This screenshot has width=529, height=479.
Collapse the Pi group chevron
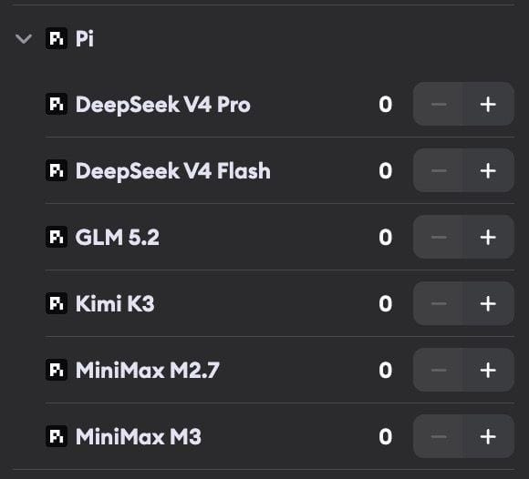click(x=24, y=39)
